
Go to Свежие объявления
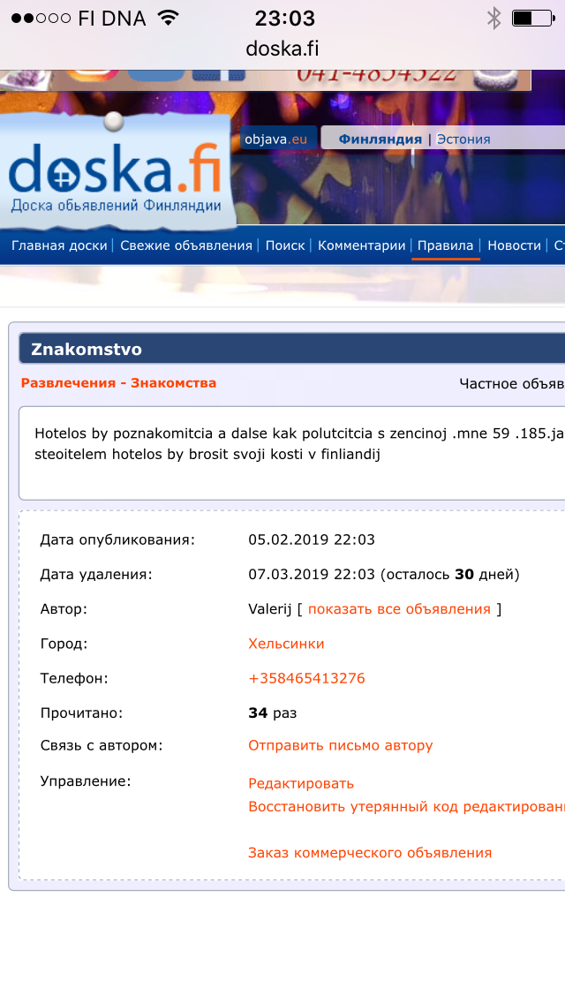(x=186, y=245)
